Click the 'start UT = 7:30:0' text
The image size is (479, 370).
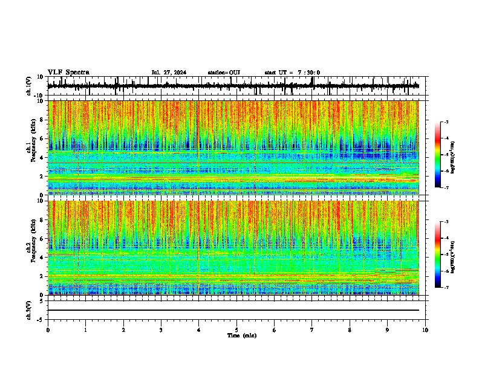coord(292,73)
